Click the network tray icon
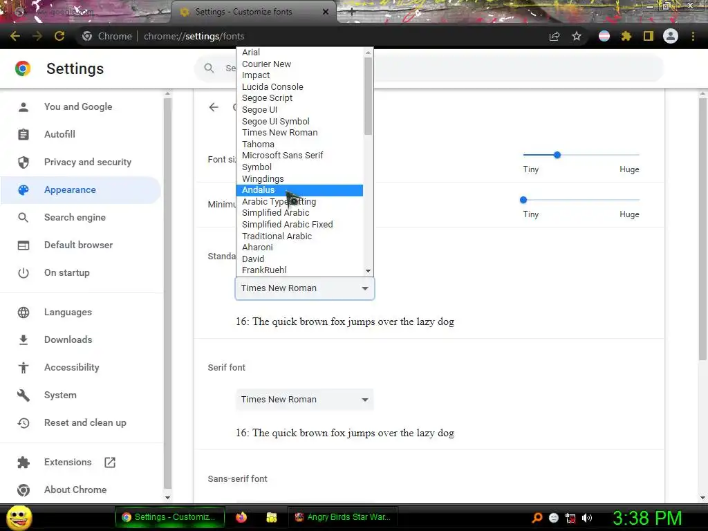Viewport: 708px width, 531px height. 570,517
